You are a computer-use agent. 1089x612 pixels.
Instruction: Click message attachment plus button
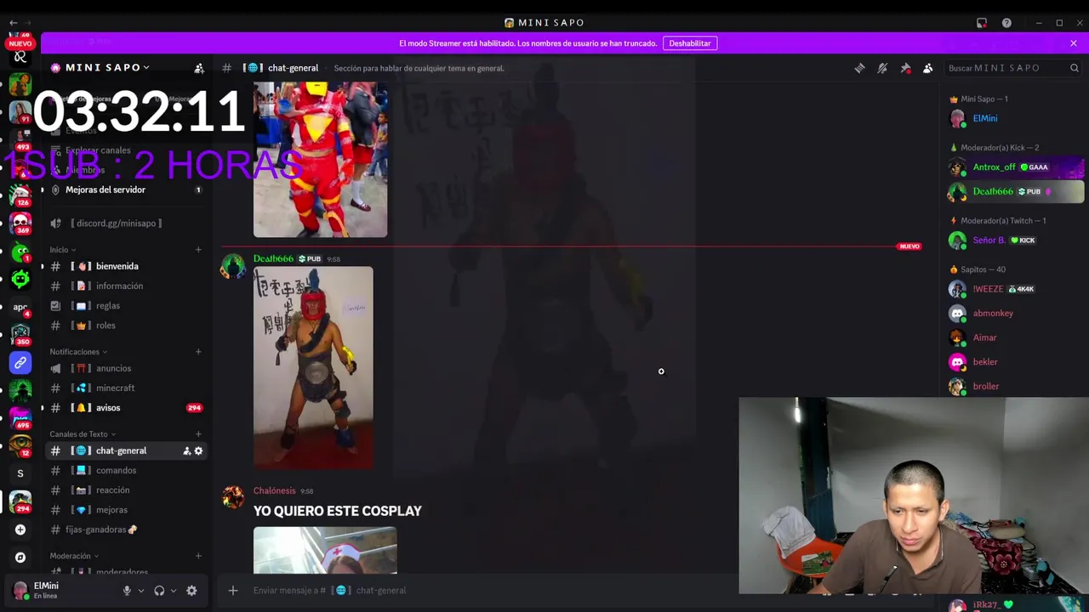click(x=233, y=590)
